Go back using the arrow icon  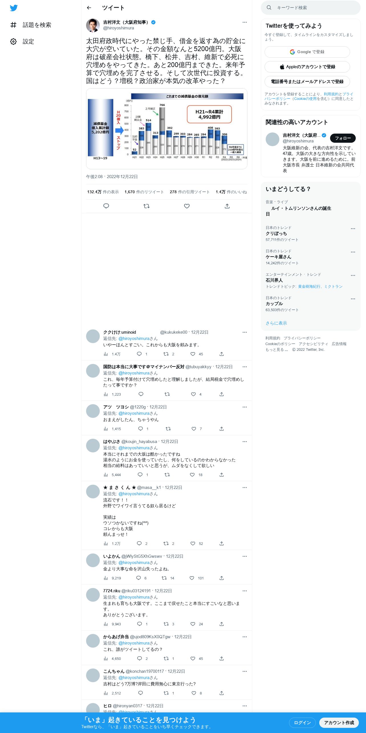pos(89,8)
